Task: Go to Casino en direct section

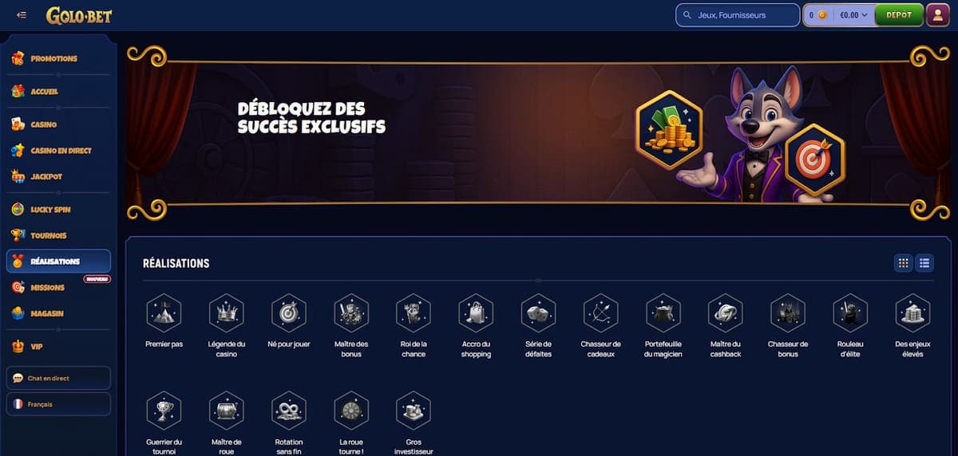Action: (x=58, y=151)
